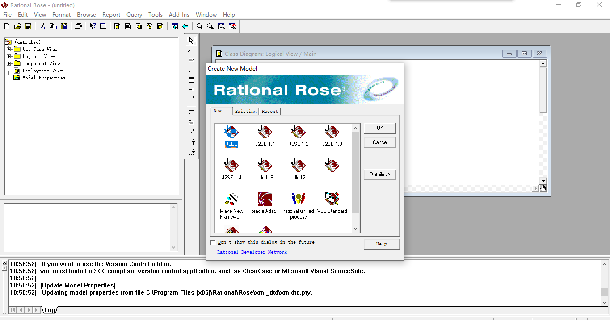Switch to the Existing tab
The image size is (610, 320).
[245, 111]
